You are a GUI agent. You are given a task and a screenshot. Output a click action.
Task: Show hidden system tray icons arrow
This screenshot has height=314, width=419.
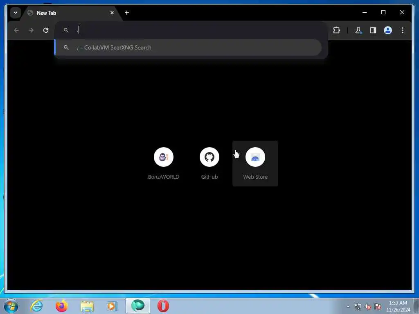click(x=348, y=306)
